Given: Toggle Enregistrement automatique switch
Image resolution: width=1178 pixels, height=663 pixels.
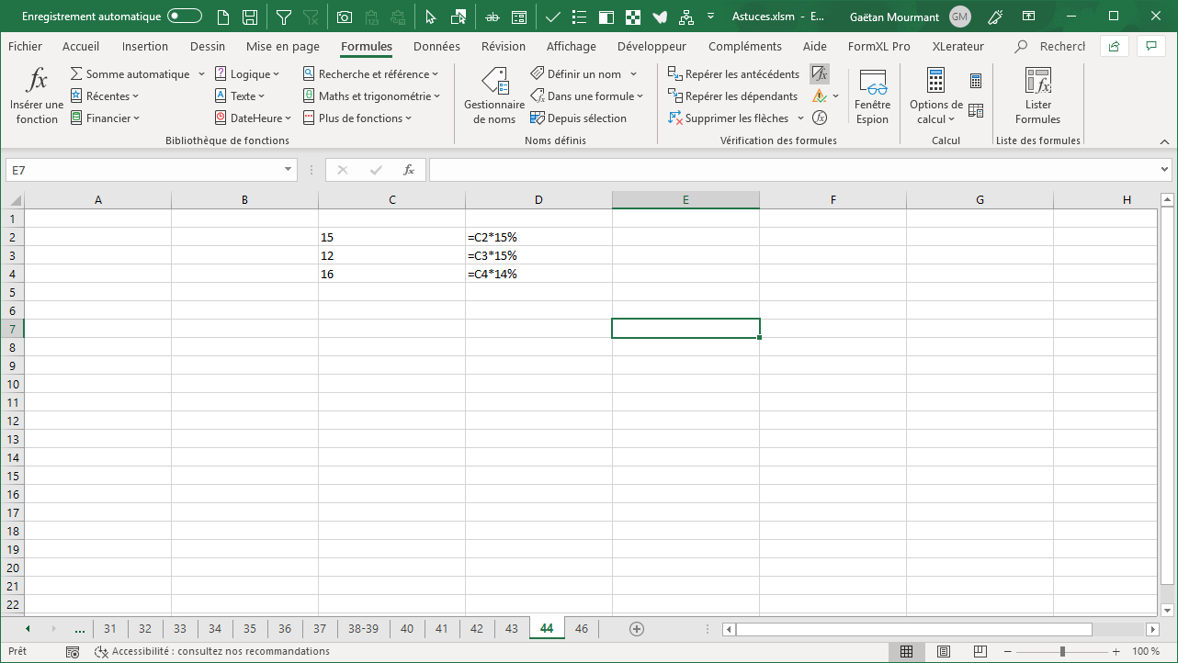Looking at the screenshot, I should coord(185,17).
